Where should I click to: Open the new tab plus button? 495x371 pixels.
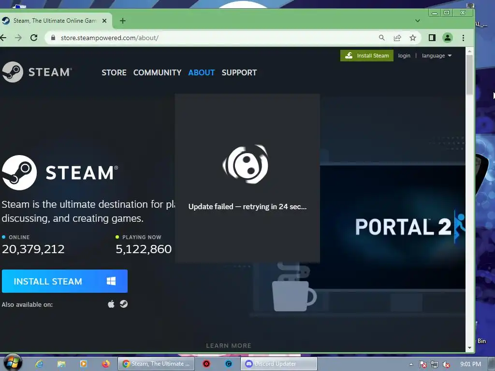(x=123, y=21)
